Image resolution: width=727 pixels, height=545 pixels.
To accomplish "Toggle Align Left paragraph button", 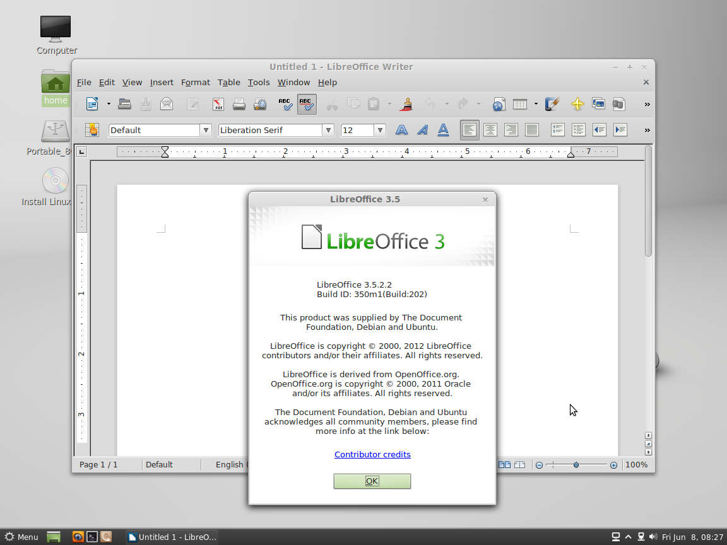I will [x=470, y=130].
